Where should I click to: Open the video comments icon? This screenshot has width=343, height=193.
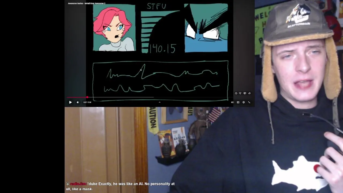245,93
